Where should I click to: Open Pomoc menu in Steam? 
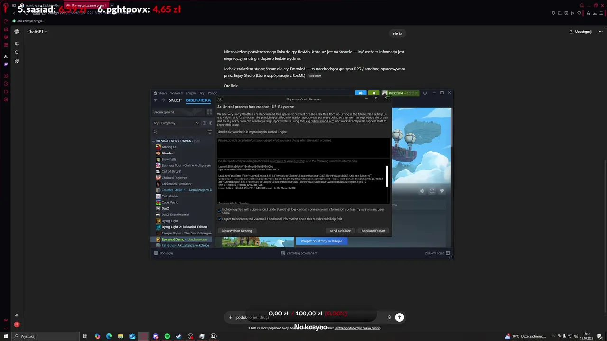212,93
